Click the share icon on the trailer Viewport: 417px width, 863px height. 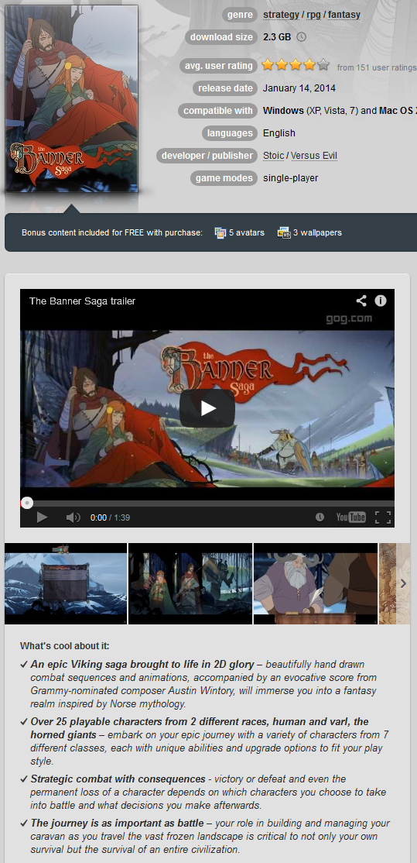pyautogui.click(x=361, y=301)
